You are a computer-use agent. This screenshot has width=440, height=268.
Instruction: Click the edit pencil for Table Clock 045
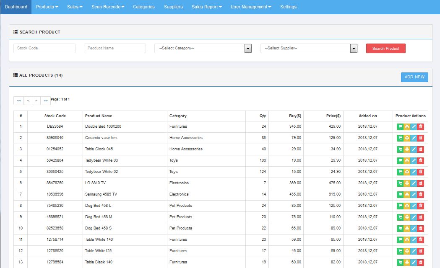click(414, 149)
